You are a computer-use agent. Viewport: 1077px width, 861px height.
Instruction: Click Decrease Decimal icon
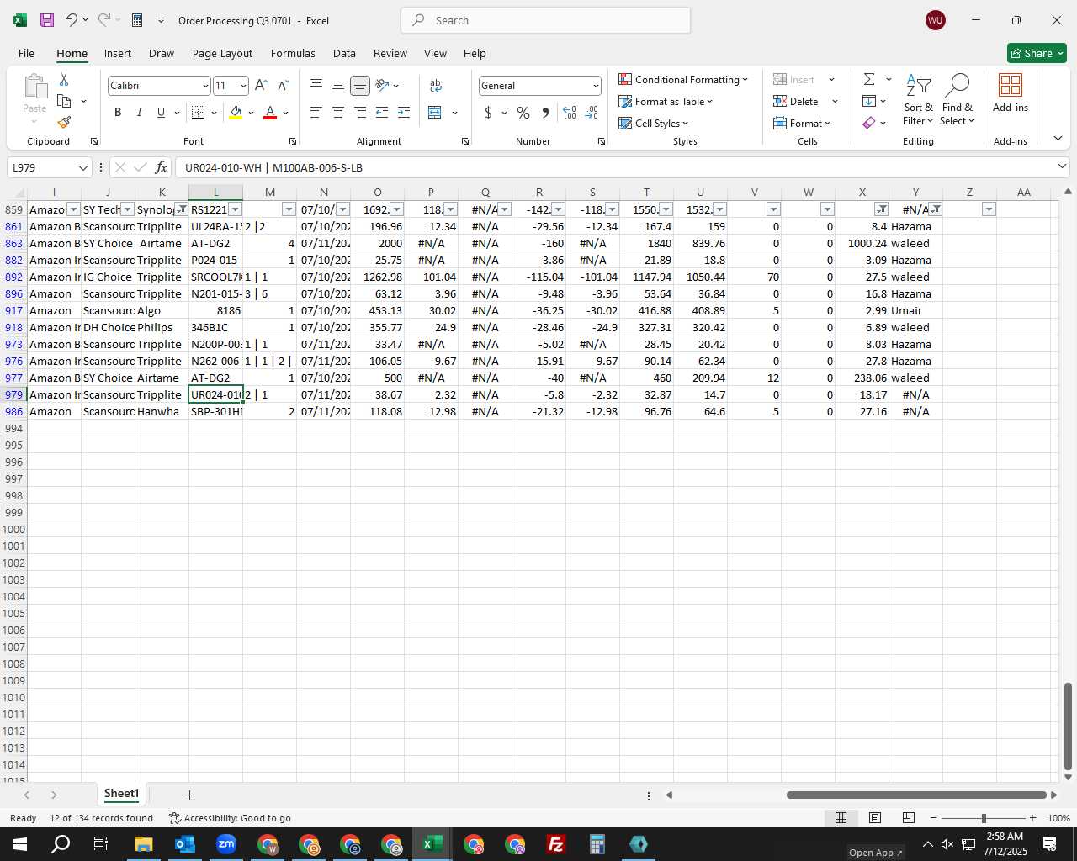[592, 112]
